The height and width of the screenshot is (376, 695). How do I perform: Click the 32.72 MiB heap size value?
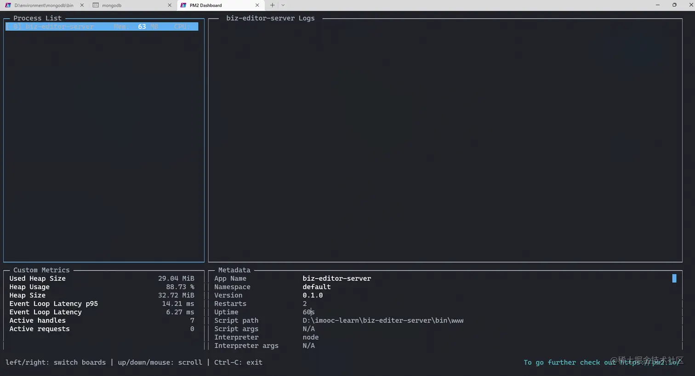click(x=176, y=295)
